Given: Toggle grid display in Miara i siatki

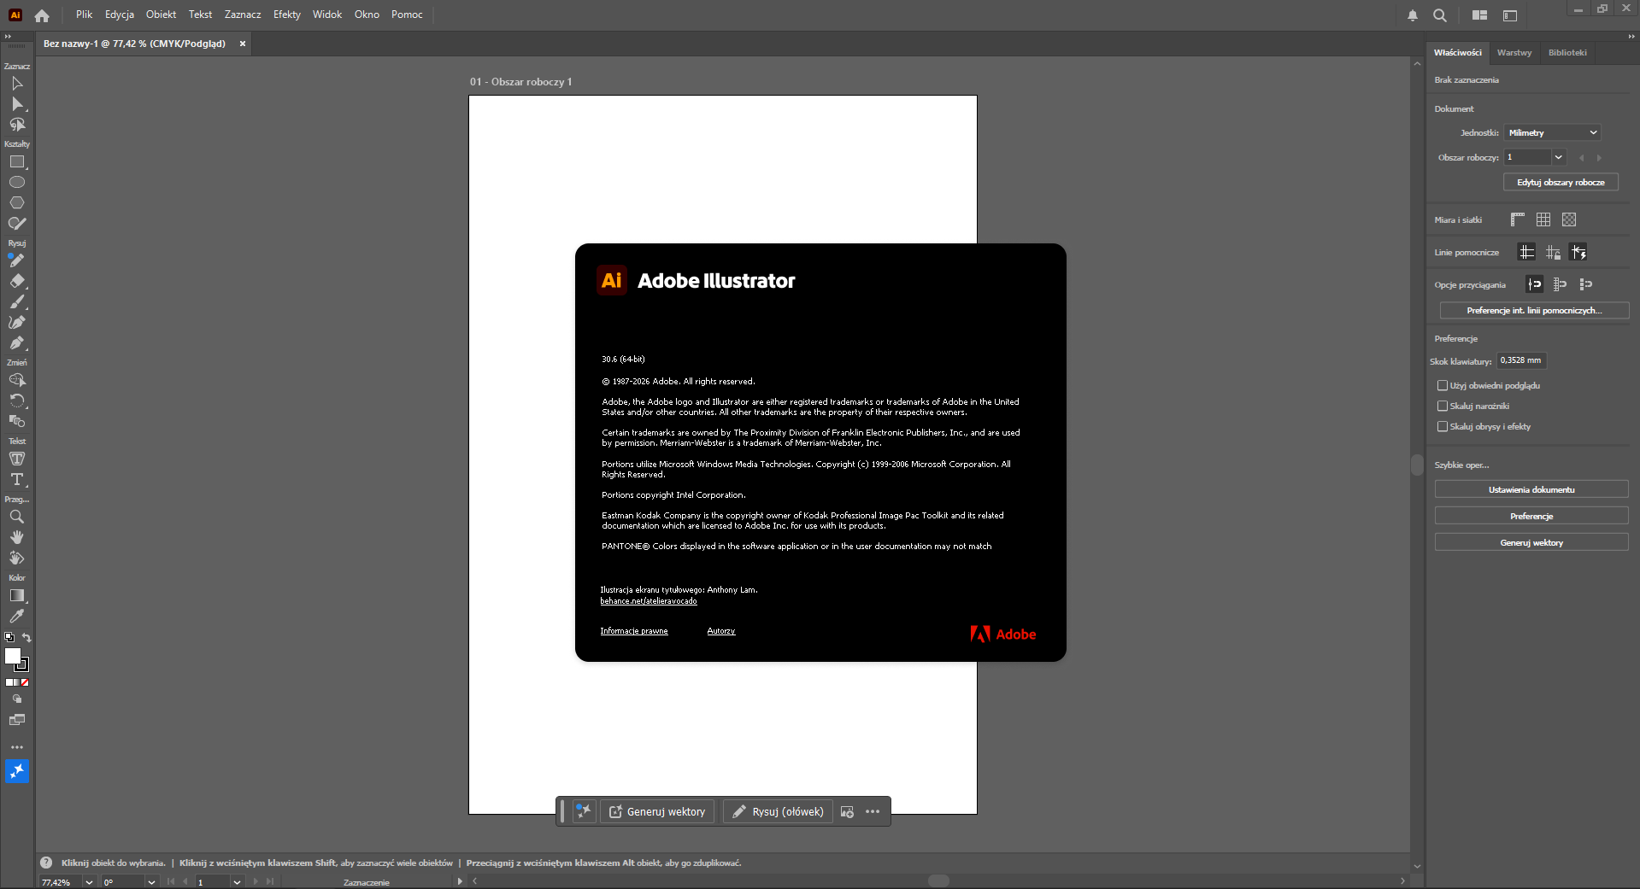Looking at the screenshot, I should pos(1543,219).
